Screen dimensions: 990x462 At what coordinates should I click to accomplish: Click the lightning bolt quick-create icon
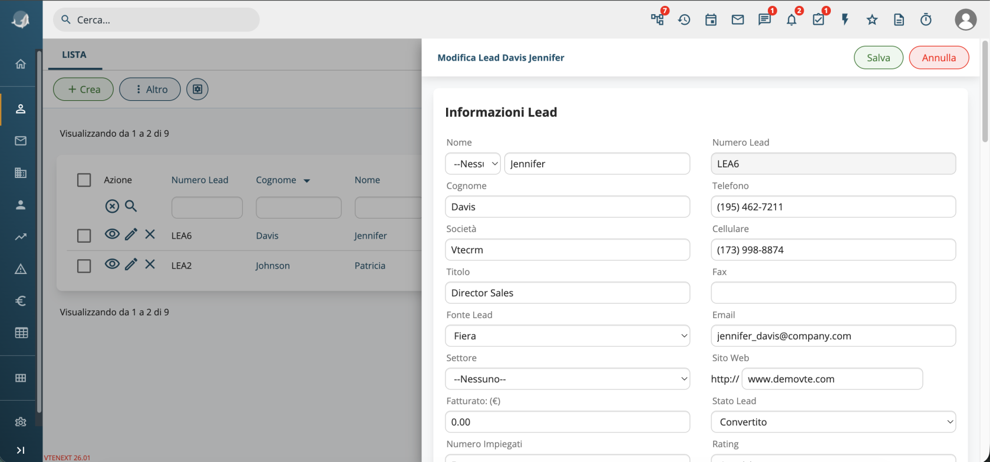click(x=845, y=19)
